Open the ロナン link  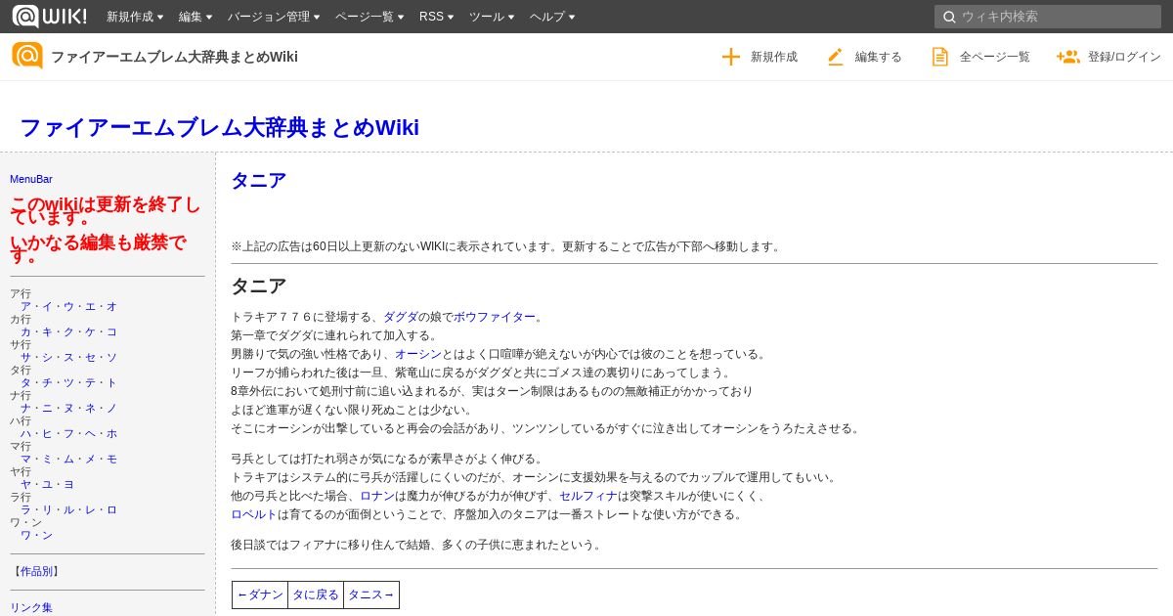point(377,496)
